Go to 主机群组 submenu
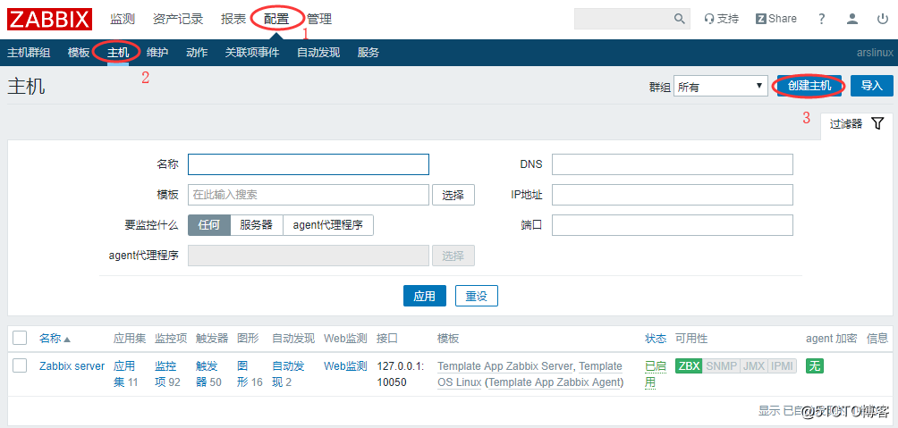Image resolution: width=898 pixels, height=428 pixels. tap(29, 53)
